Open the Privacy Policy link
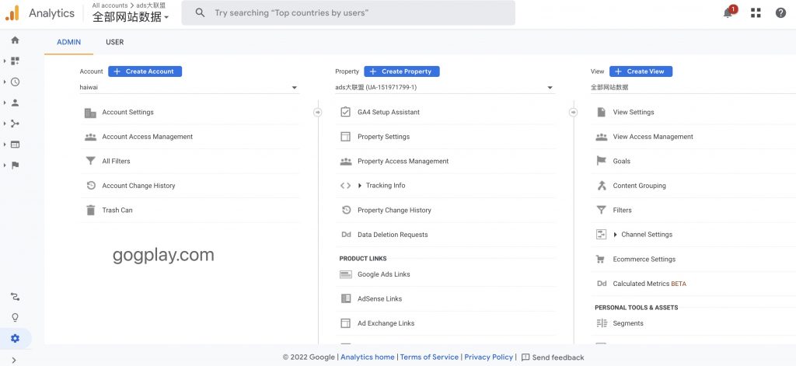 click(x=488, y=357)
